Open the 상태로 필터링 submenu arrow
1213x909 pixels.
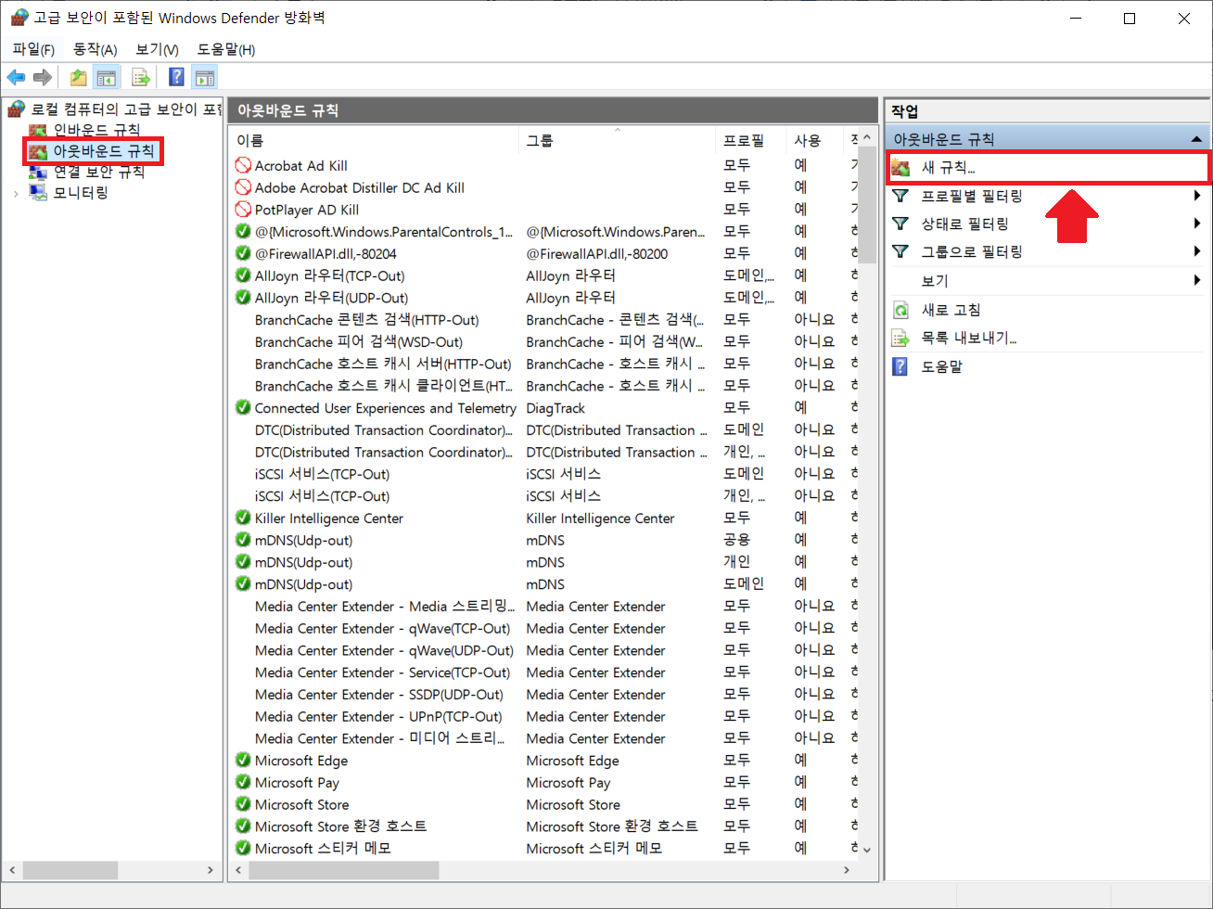point(1197,224)
